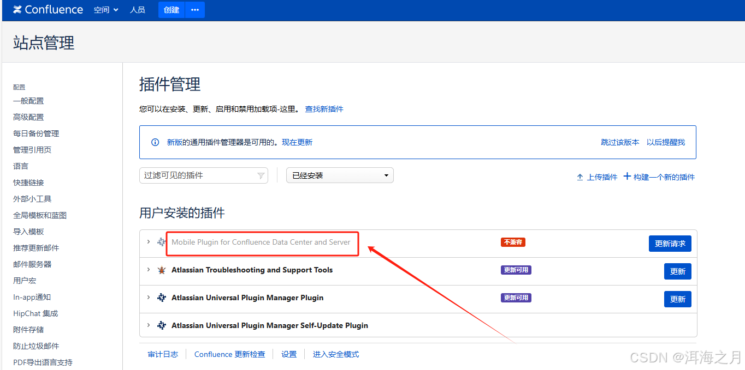Click Universal Plugin Manager Self-Update Plugin name
Image resolution: width=745 pixels, height=370 pixels.
click(x=270, y=325)
